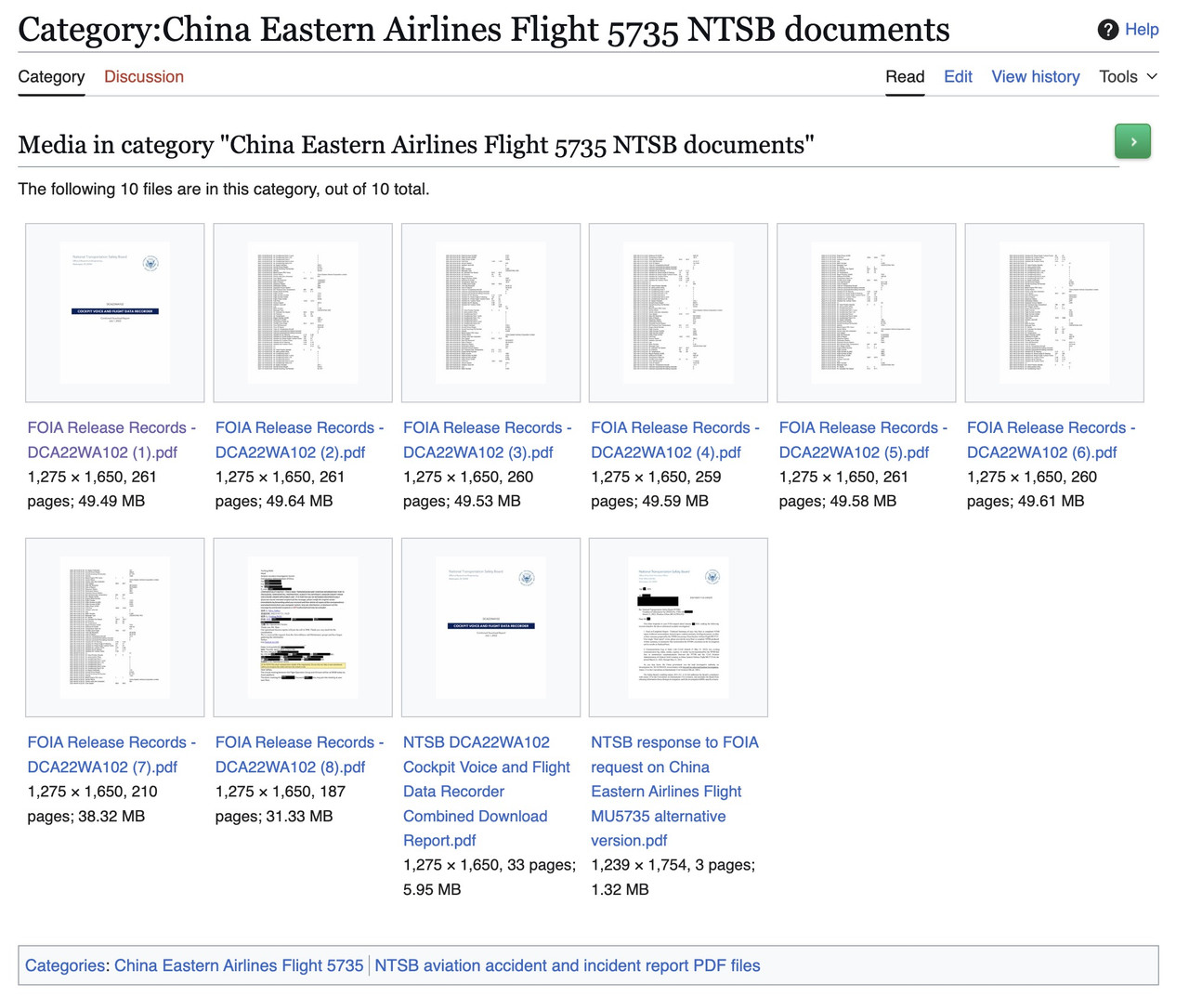Viewport: 1189px width, 996px height.
Task: Open the NTSB Cockpit Voice Combined Download Report link
Action: coord(487,792)
